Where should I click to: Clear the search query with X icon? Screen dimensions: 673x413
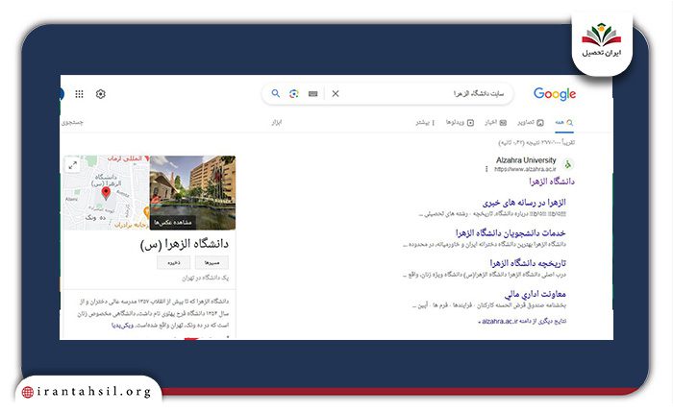tap(336, 93)
